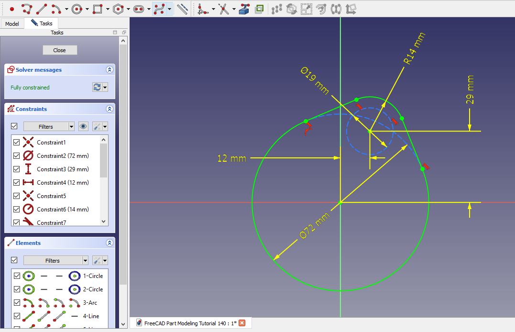The height and width of the screenshot is (332, 515).
Task: Switch to the Model tab
Action: [x=12, y=23]
